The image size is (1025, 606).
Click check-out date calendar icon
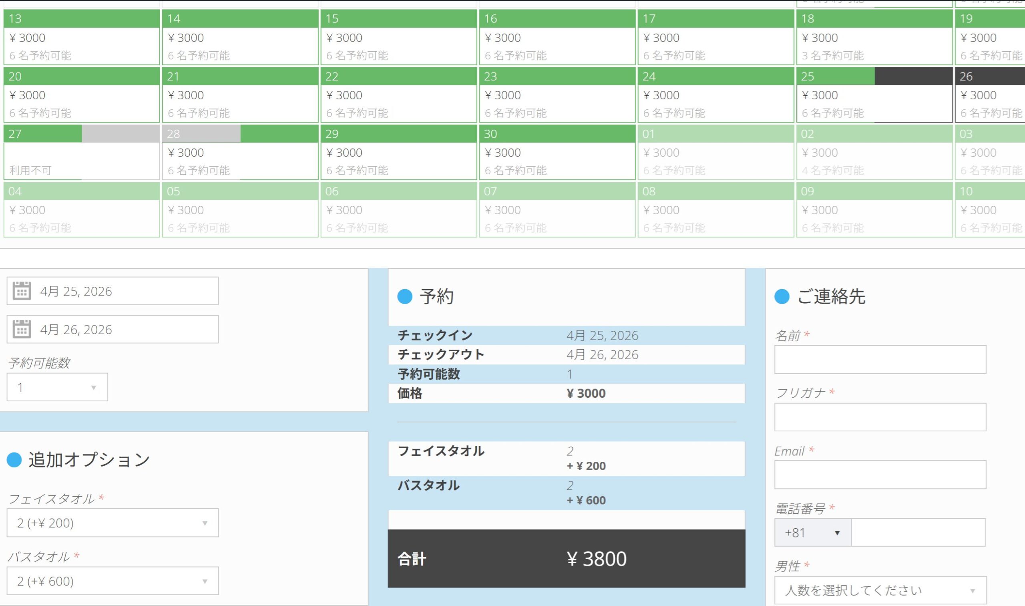tap(22, 329)
